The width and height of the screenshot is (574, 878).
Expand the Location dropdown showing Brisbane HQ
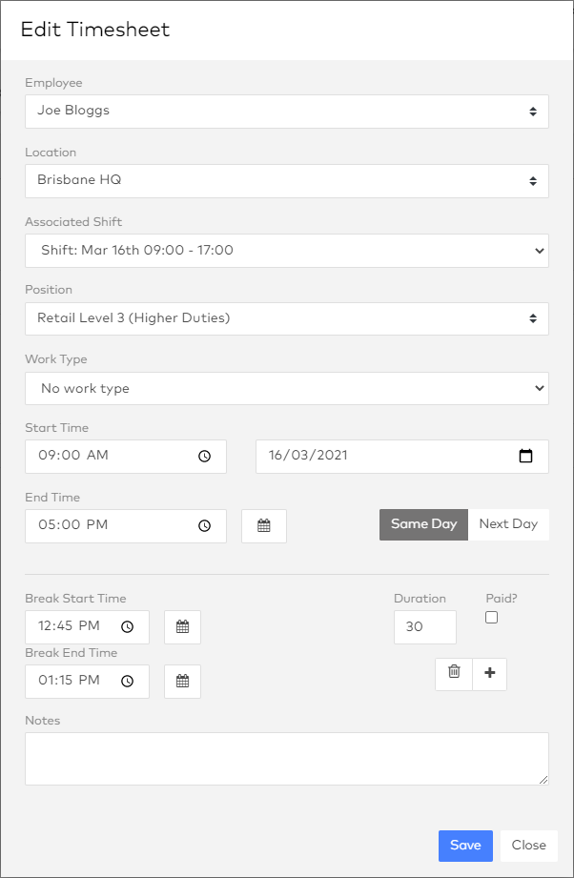click(x=286, y=180)
